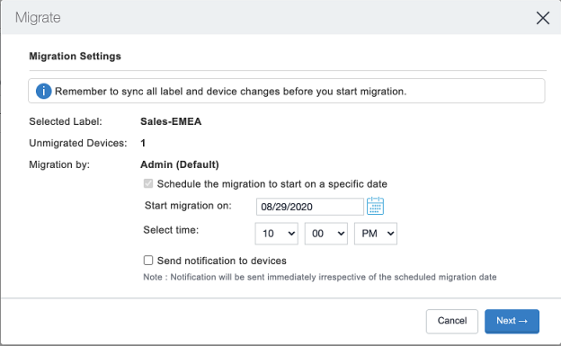Click the sync reminder message text

231,92
